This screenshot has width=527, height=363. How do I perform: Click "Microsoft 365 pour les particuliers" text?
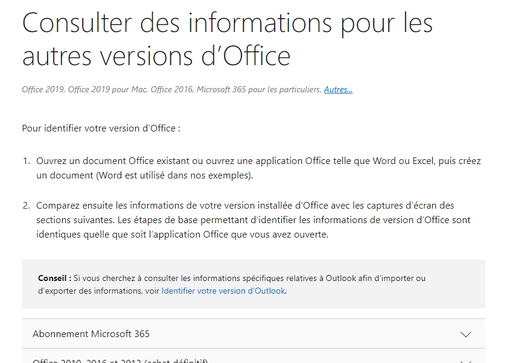point(259,89)
